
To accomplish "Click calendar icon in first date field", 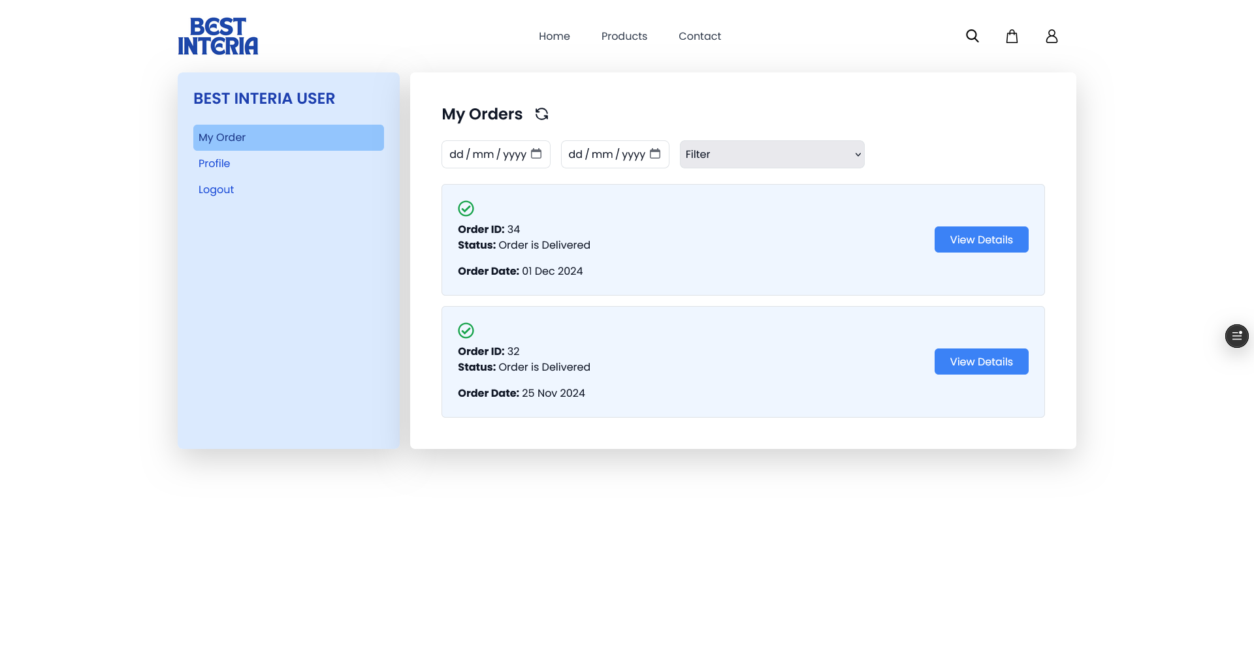I will click(536, 154).
